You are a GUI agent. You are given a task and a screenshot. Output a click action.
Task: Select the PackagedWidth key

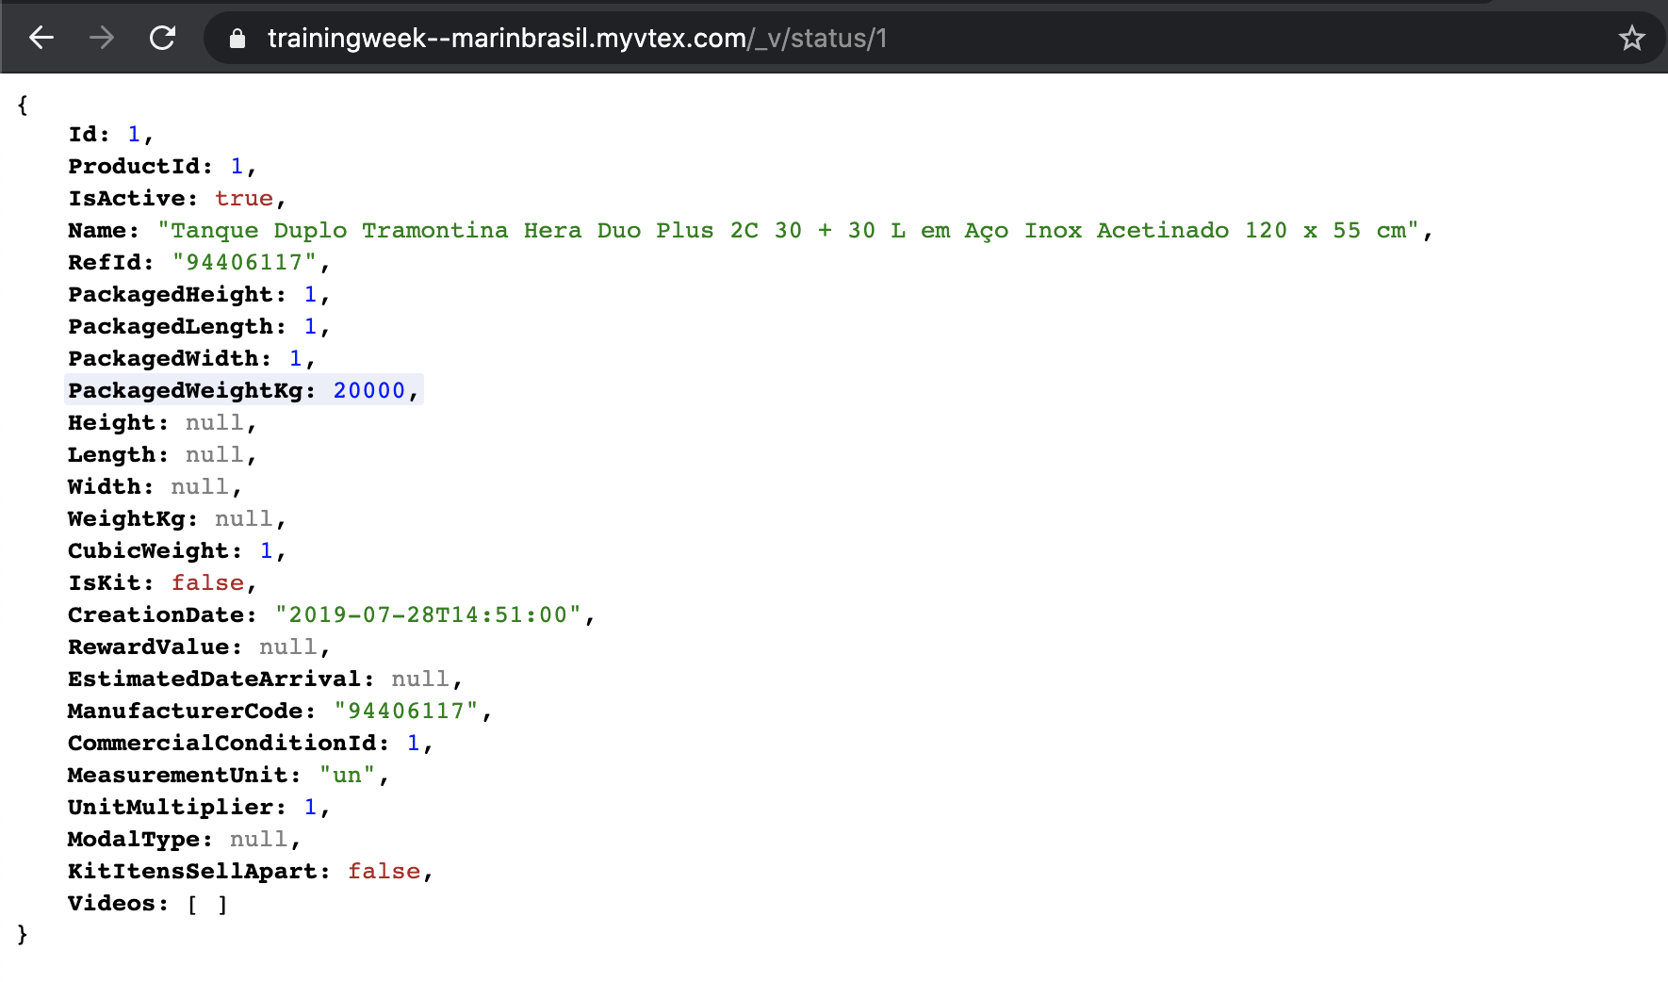point(169,359)
